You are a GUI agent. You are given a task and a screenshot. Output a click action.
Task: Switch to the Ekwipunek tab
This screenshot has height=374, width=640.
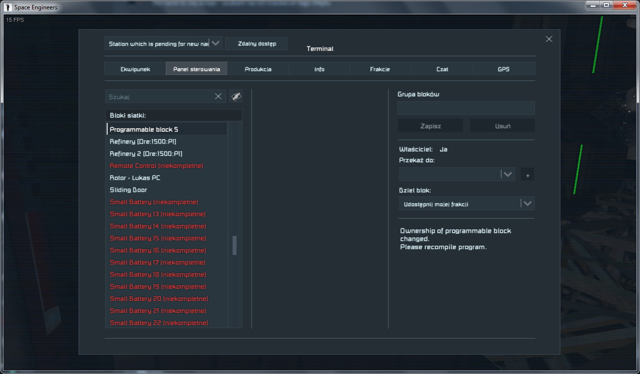click(x=135, y=69)
